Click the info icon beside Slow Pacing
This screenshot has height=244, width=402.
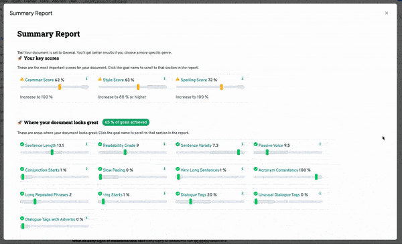[165, 168]
